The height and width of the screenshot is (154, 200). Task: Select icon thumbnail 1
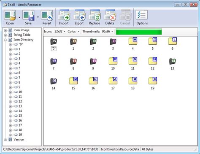[x=73, y=41]
